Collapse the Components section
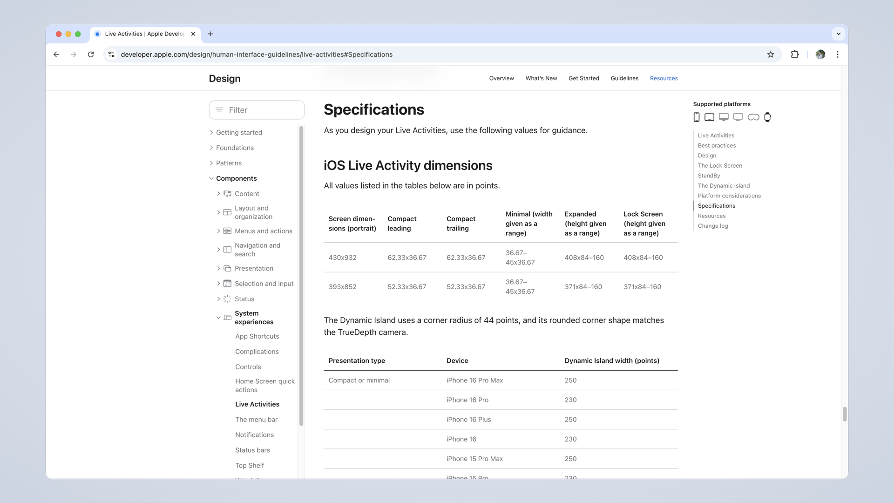This screenshot has width=894, height=503. (x=211, y=178)
